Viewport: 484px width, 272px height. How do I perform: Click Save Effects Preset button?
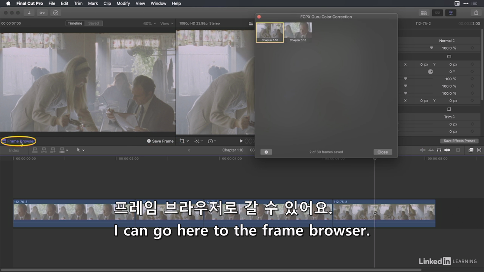tap(459, 141)
